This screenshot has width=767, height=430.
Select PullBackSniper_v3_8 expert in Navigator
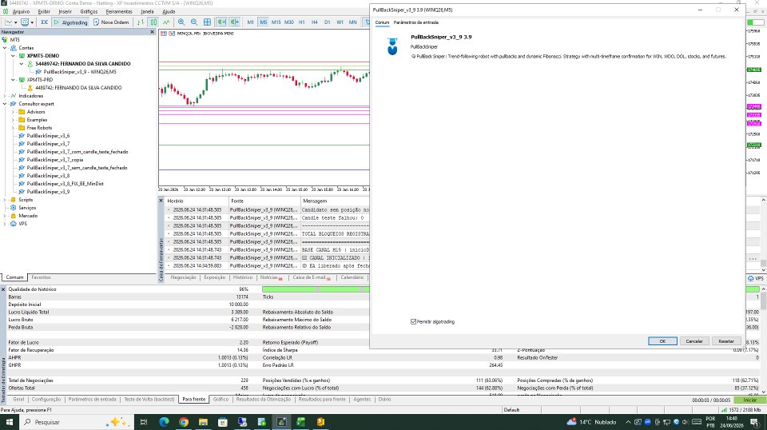pyautogui.click(x=48, y=176)
